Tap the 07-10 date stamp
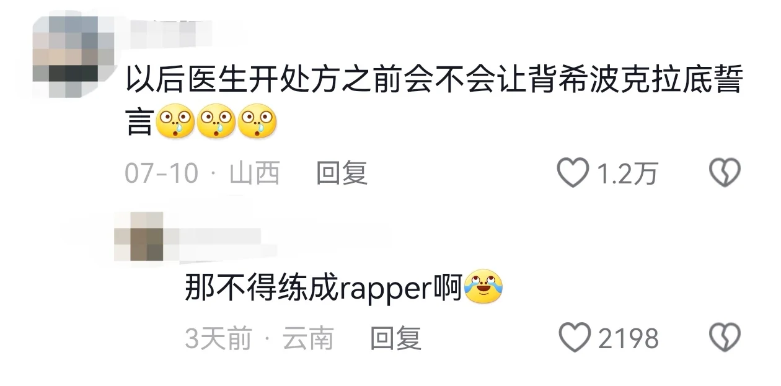The height and width of the screenshot is (386, 781). click(161, 174)
